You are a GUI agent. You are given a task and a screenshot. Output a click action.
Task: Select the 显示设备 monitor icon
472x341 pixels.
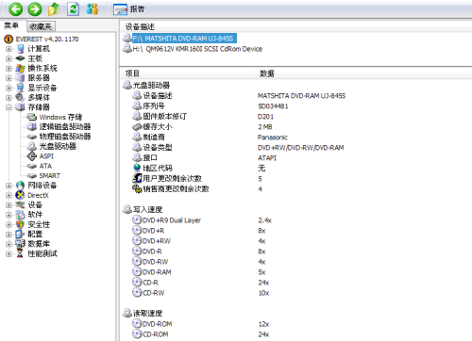pos(20,88)
